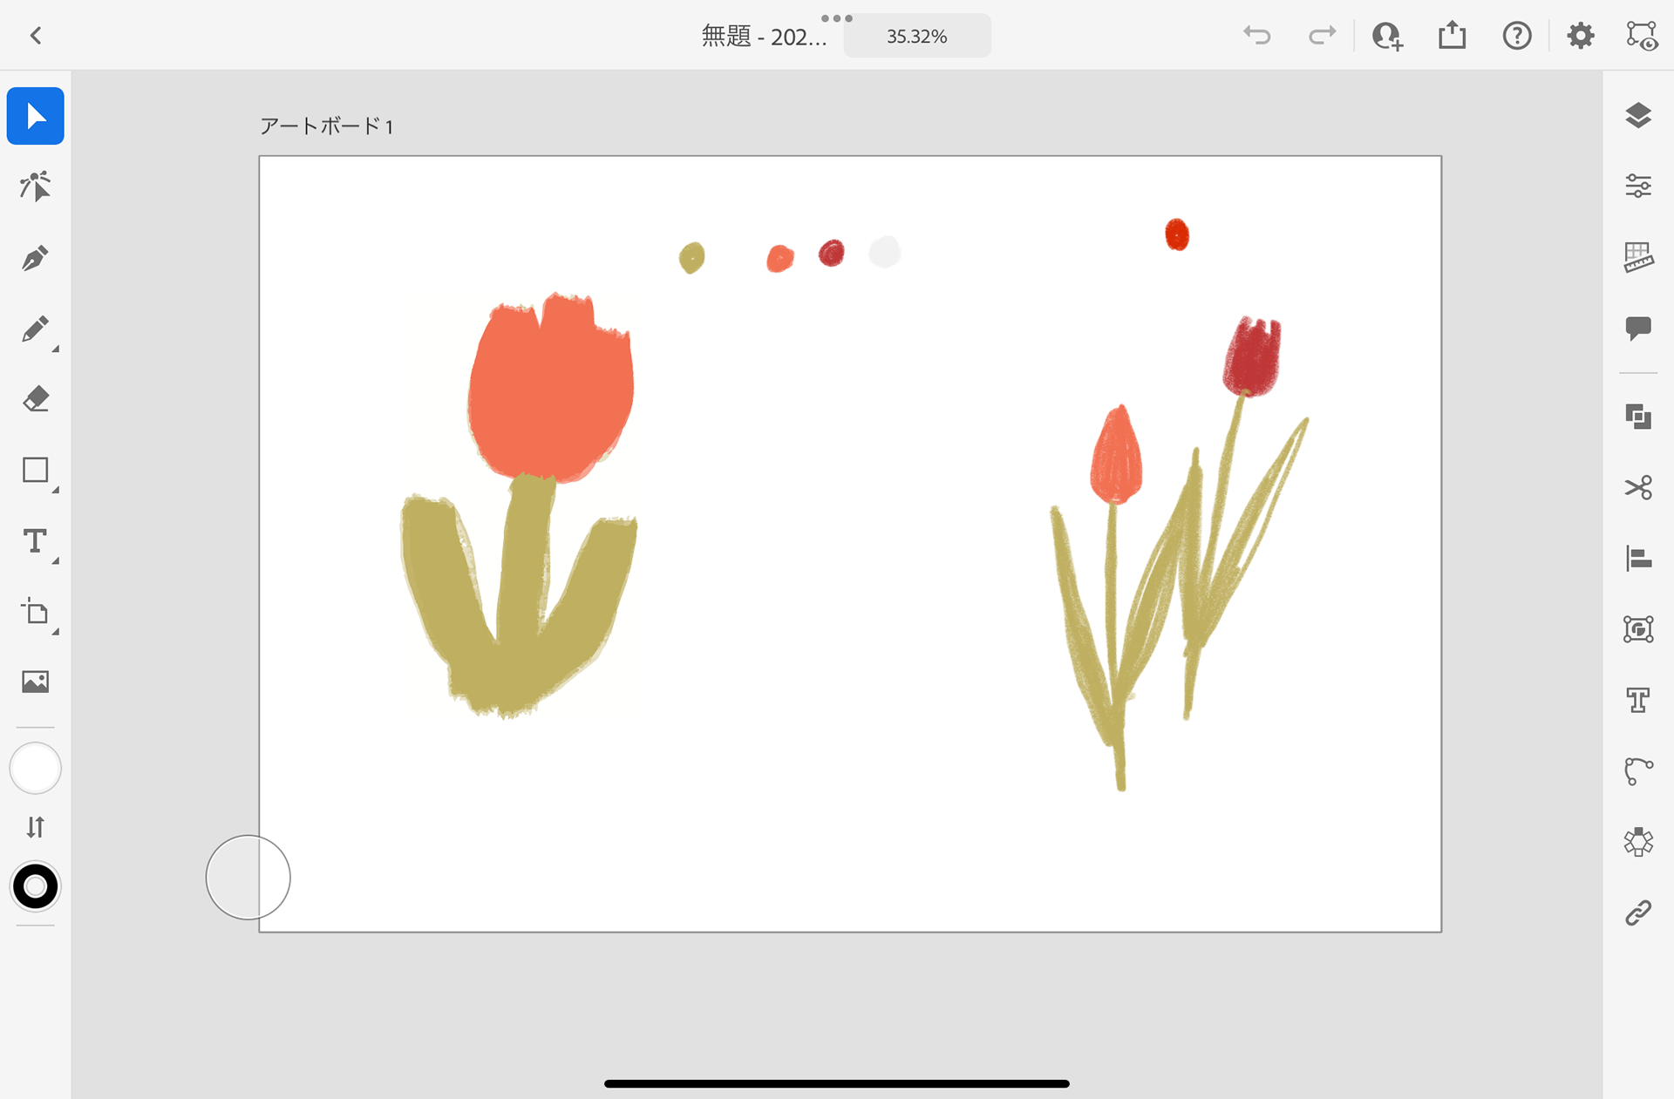Open the Object panel

tap(1639, 629)
